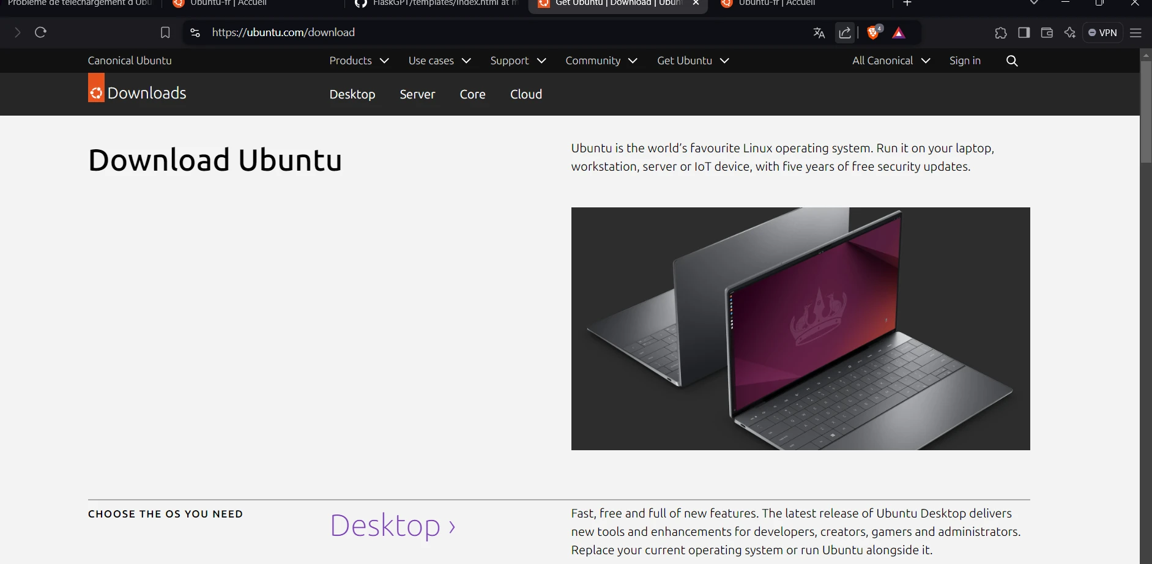Switch to the Ubuntu-fr Accueil tab
The height and width of the screenshot is (564, 1152).
tap(228, 4)
